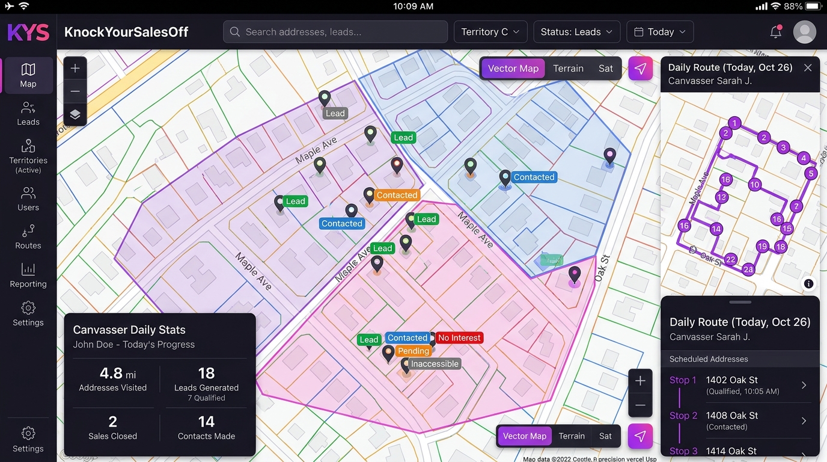This screenshot has height=462, width=827.
Task: Open the Today date dropdown
Action: point(660,32)
